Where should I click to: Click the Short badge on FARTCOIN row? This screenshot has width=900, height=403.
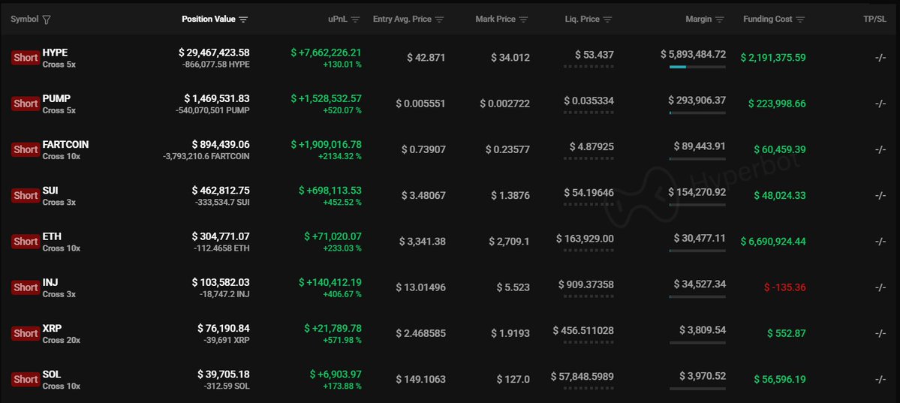[26, 150]
